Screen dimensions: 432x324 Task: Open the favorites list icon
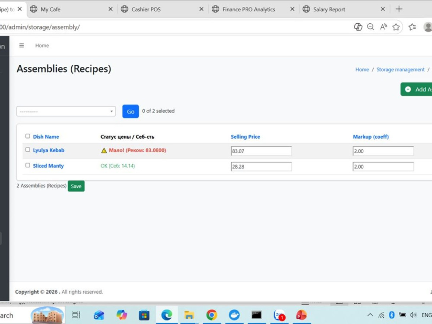click(412, 27)
